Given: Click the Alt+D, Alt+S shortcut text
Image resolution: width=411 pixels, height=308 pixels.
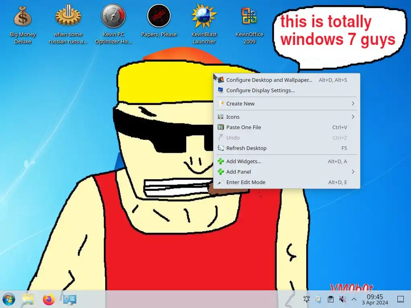Looking at the screenshot, I should [333, 80].
